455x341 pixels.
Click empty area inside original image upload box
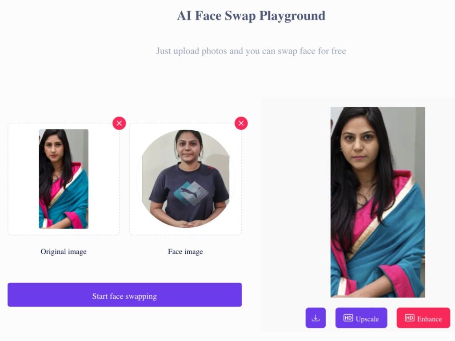click(x=23, y=180)
